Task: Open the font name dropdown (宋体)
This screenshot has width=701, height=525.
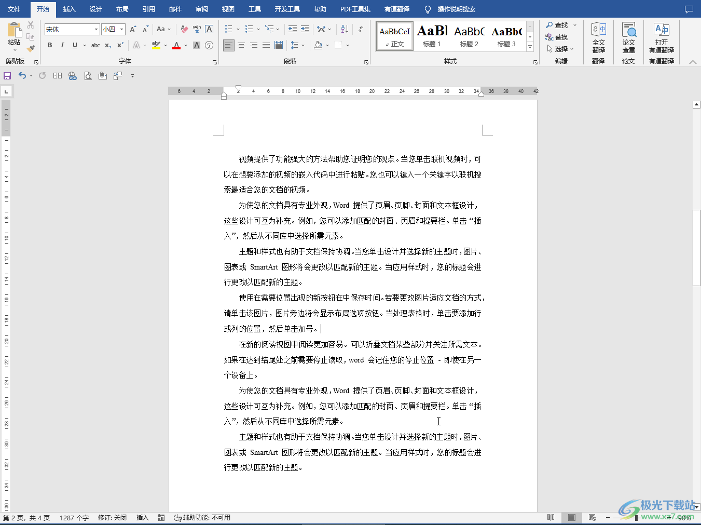Action: click(96, 30)
